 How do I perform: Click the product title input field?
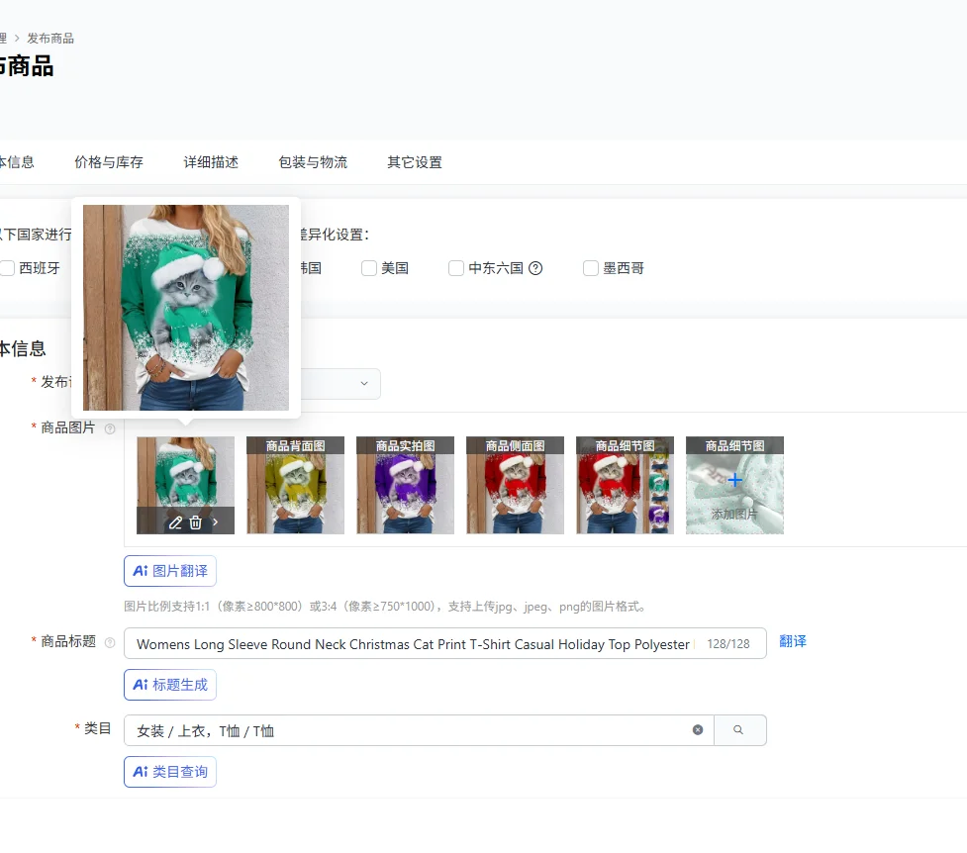pos(416,644)
